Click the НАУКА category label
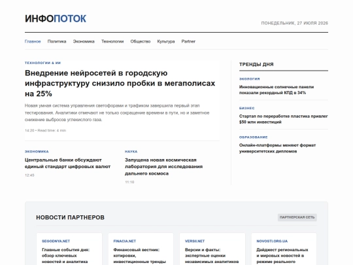The width and height of the screenshot is (353, 265). tap(131, 152)
